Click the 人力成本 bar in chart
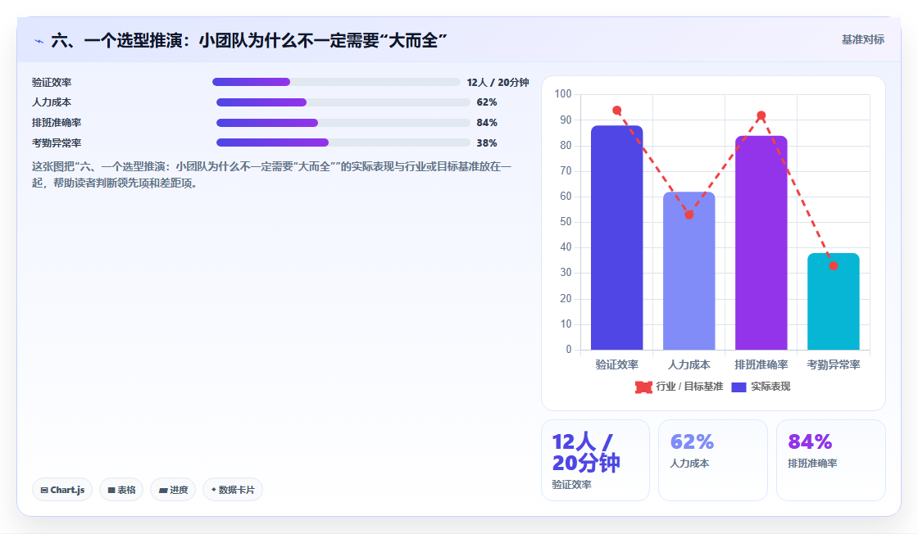This screenshot has height=534, width=918. 689,271
